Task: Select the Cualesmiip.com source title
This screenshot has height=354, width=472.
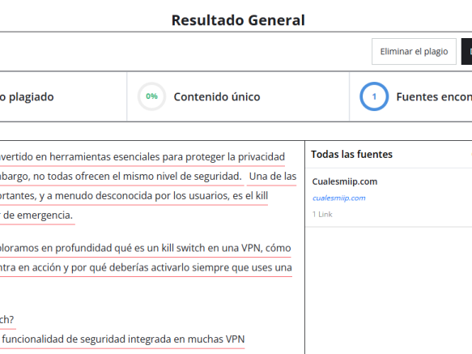Action: 345,181
